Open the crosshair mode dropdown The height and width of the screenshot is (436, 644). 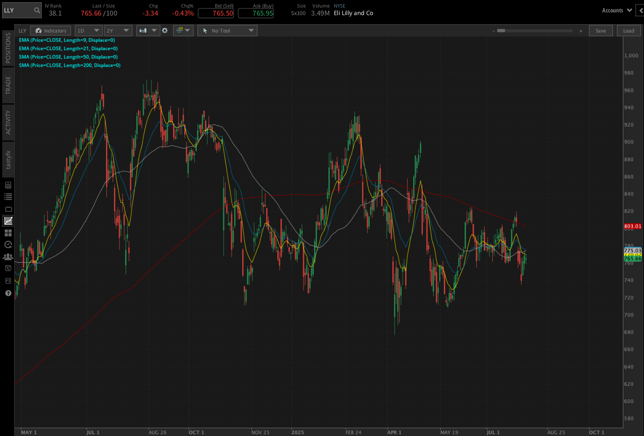coord(183,31)
